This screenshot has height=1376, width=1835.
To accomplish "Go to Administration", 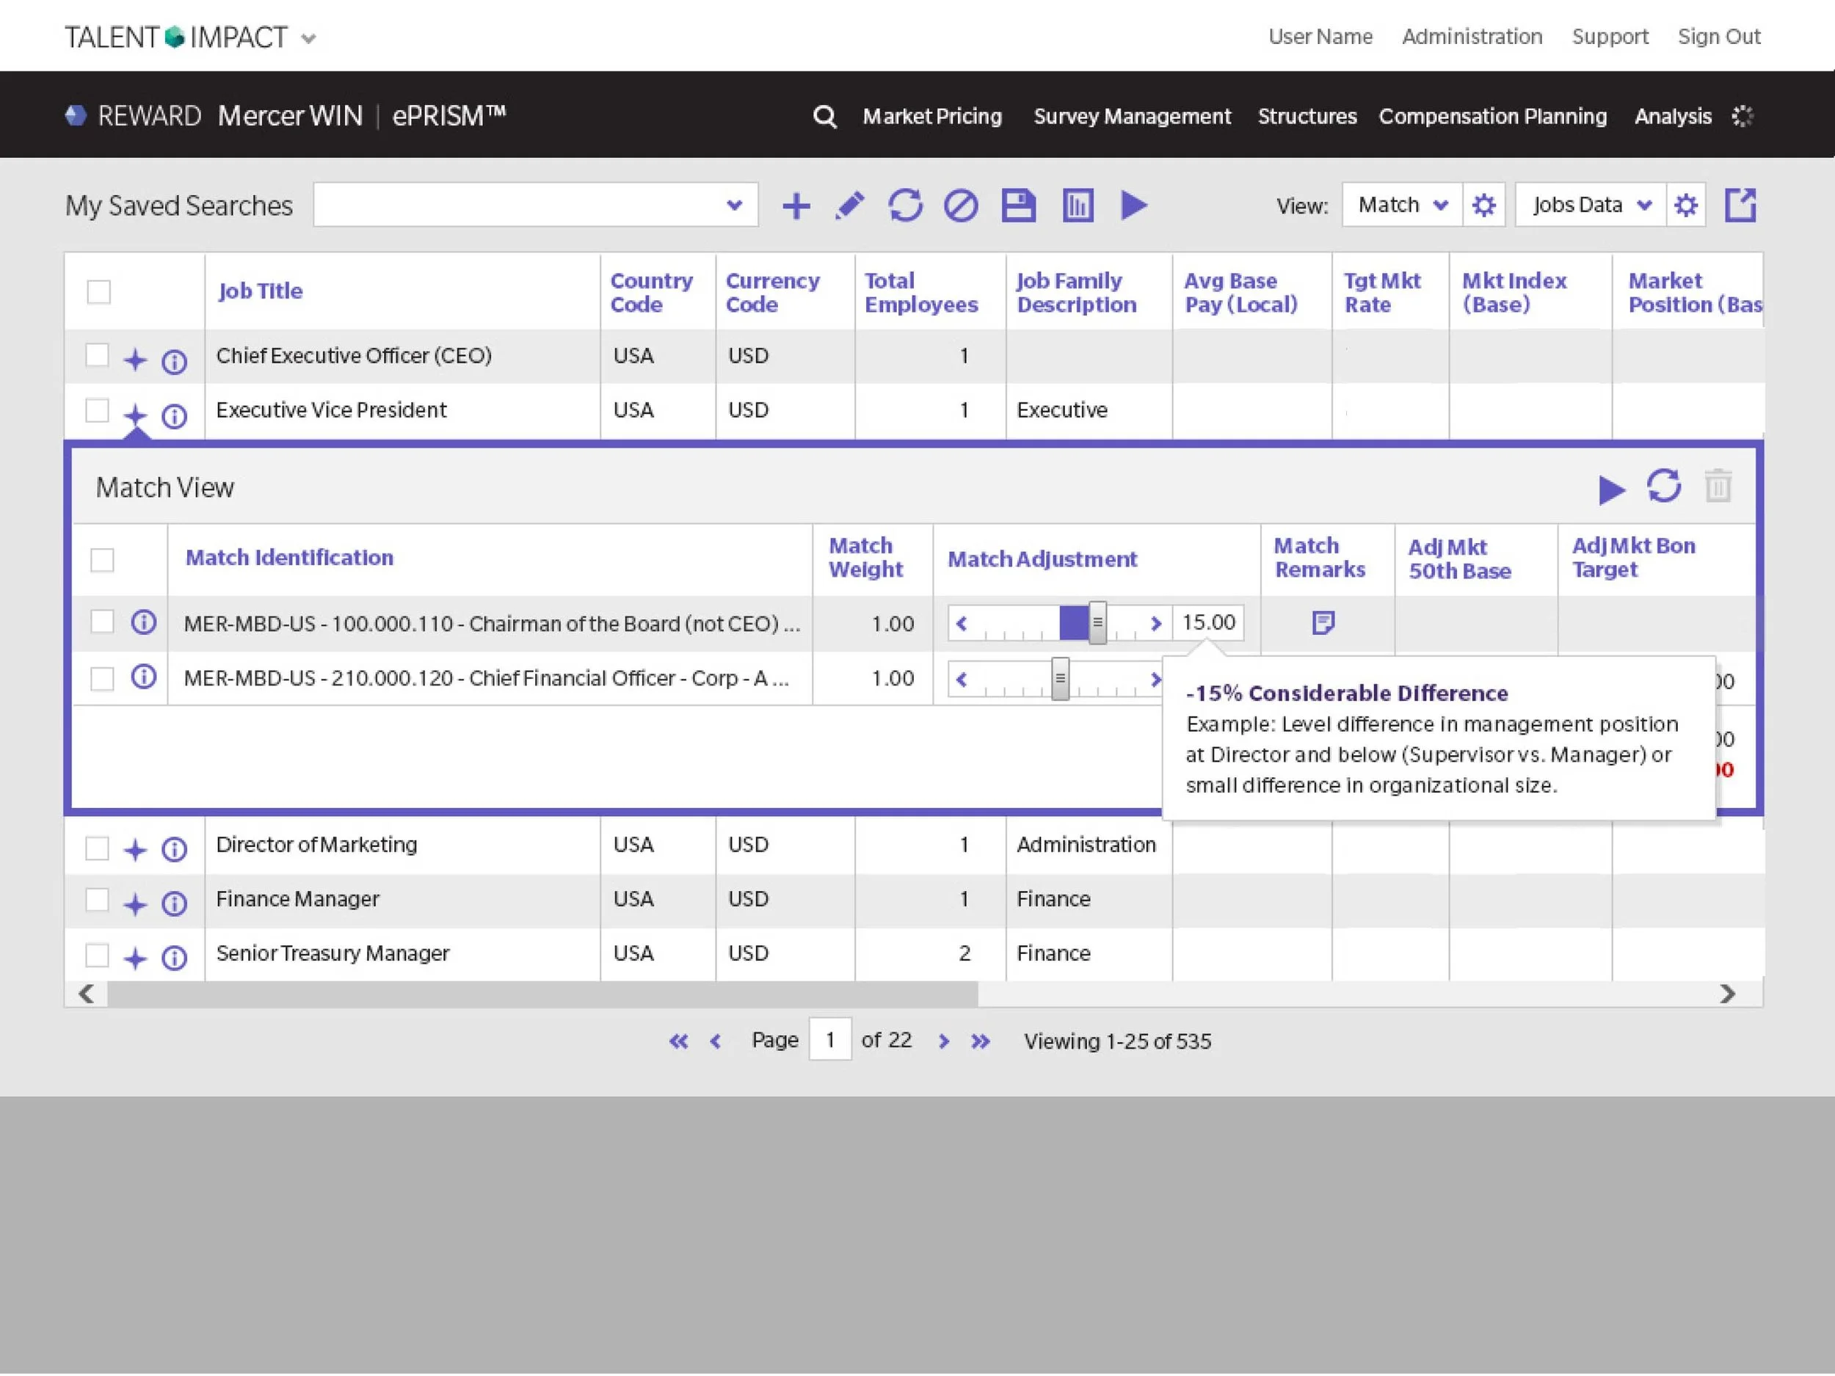I will click(x=1472, y=37).
